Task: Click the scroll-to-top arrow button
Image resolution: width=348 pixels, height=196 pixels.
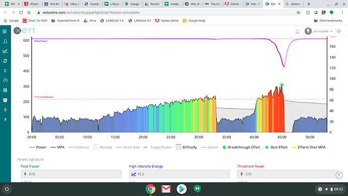Action: pyautogui.click(x=339, y=175)
